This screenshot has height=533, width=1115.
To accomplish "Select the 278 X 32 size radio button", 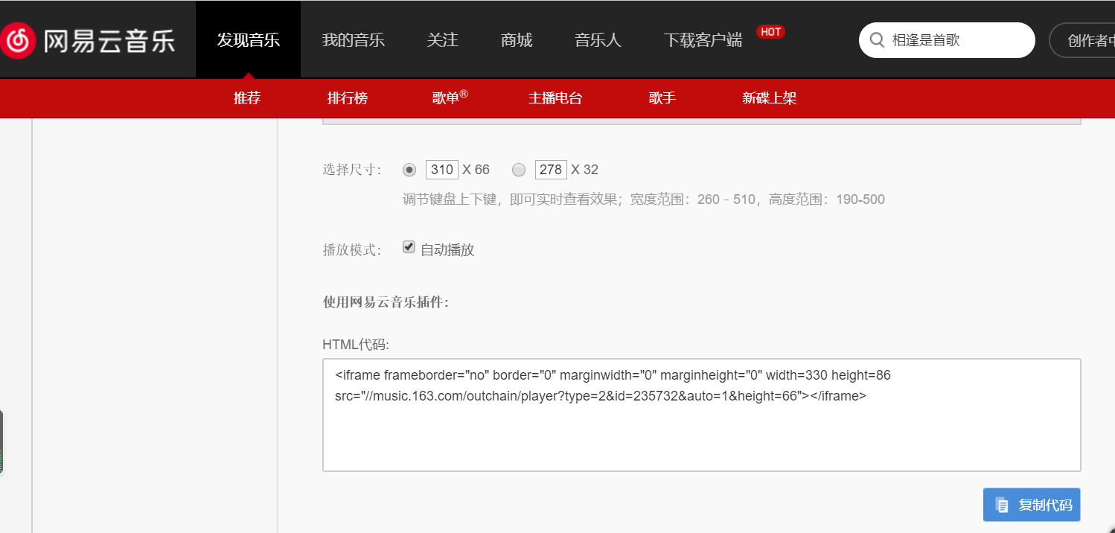I will tap(519, 170).
